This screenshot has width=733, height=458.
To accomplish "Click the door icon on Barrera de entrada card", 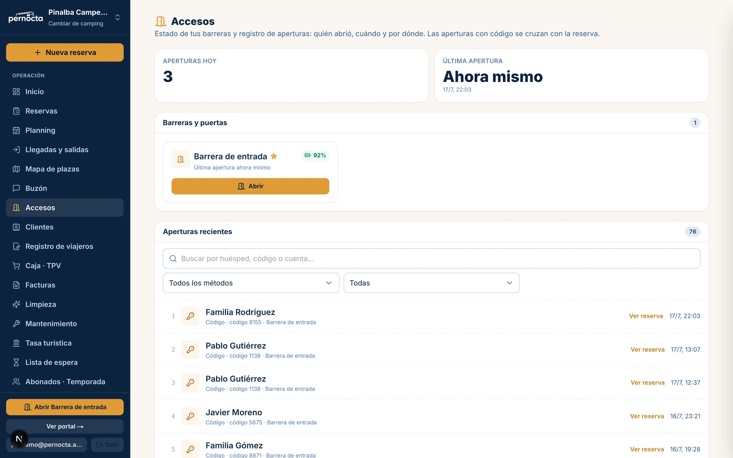I will pos(181,160).
